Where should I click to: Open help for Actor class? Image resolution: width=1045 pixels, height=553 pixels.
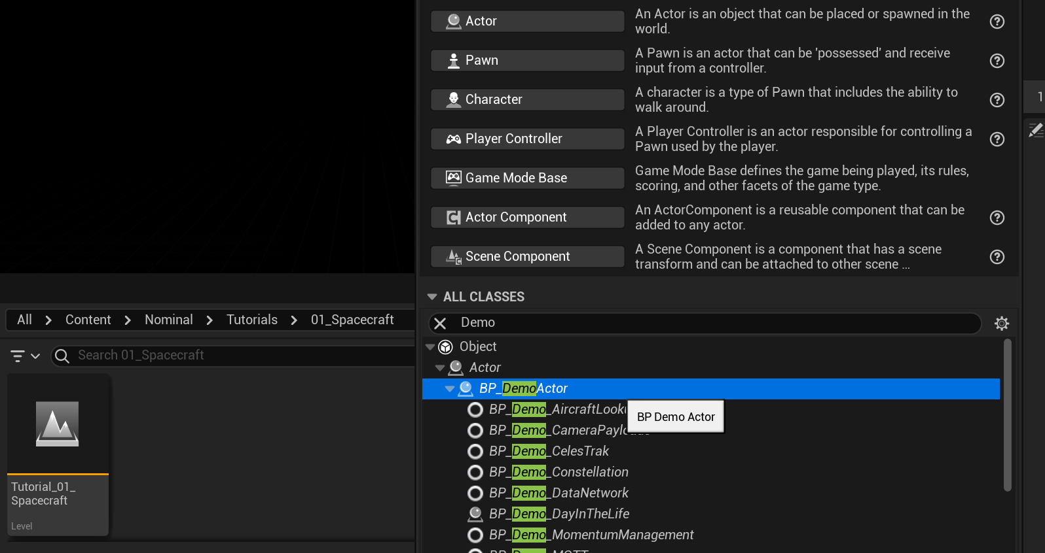(x=997, y=22)
